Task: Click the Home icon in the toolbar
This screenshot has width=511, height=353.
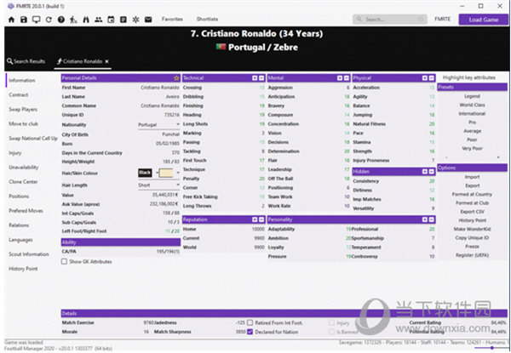Action: click(x=9, y=18)
